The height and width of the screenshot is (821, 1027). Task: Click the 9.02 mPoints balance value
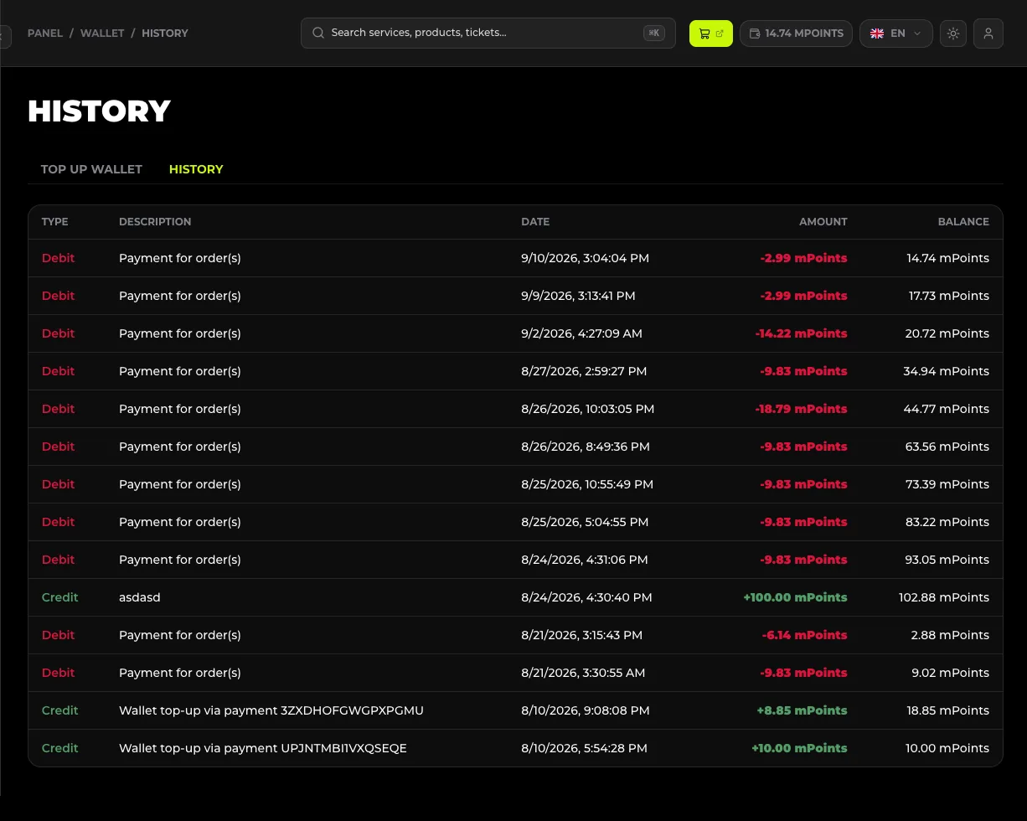tap(950, 673)
